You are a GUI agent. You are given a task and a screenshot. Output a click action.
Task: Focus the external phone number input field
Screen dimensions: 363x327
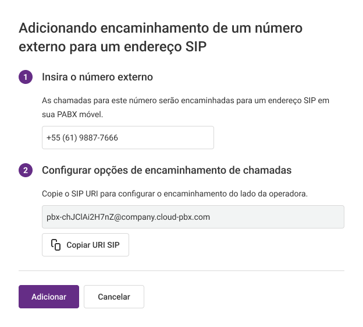(128, 138)
